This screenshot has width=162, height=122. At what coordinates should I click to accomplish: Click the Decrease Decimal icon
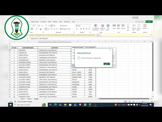click(x=89, y=29)
